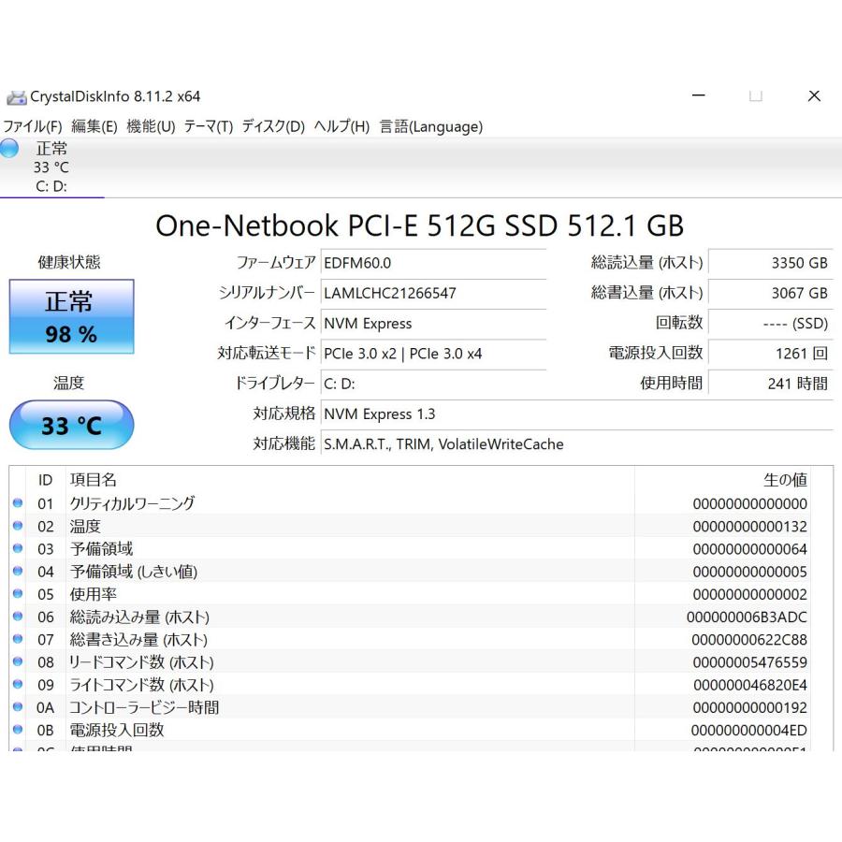Open the ヘルプ(H) menu
The height and width of the screenshot is (842, 842).
[x=341, y=126]
